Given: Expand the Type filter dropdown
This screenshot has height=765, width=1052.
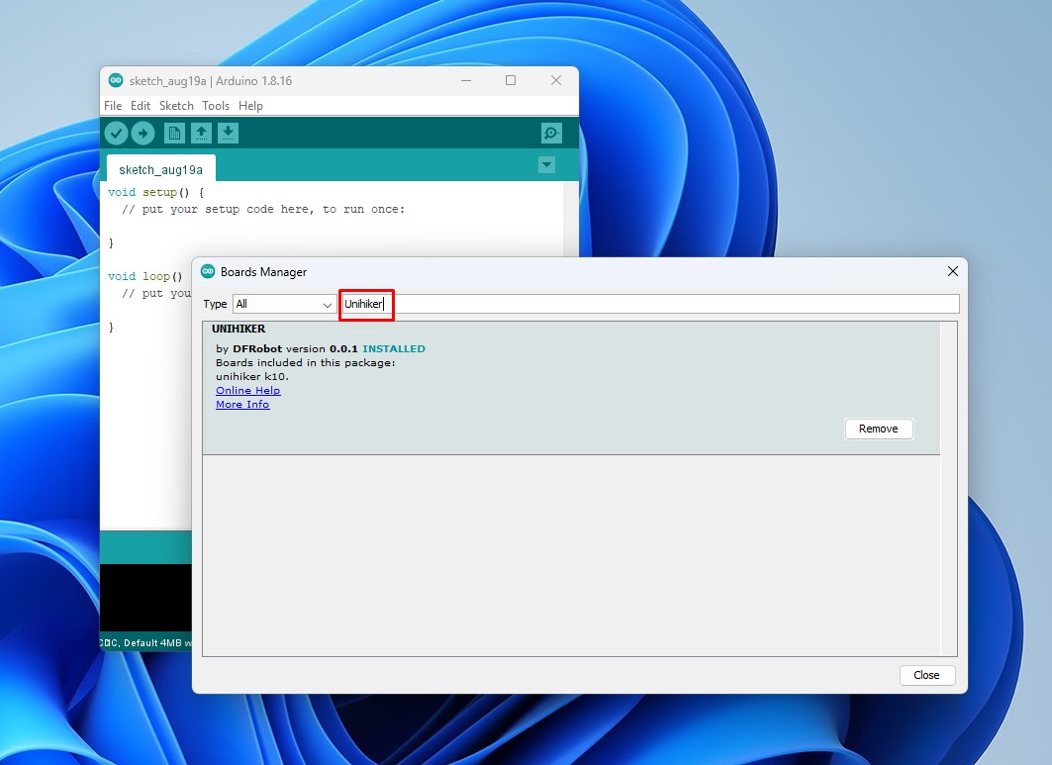Looking at the screenshot, I should (x=284, y=305).
